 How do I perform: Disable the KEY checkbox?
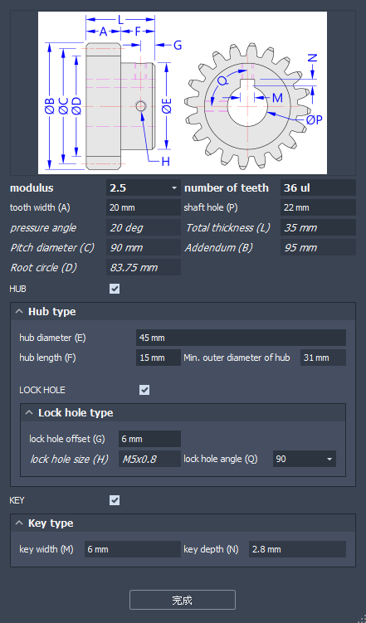click(x=115, y=500)
